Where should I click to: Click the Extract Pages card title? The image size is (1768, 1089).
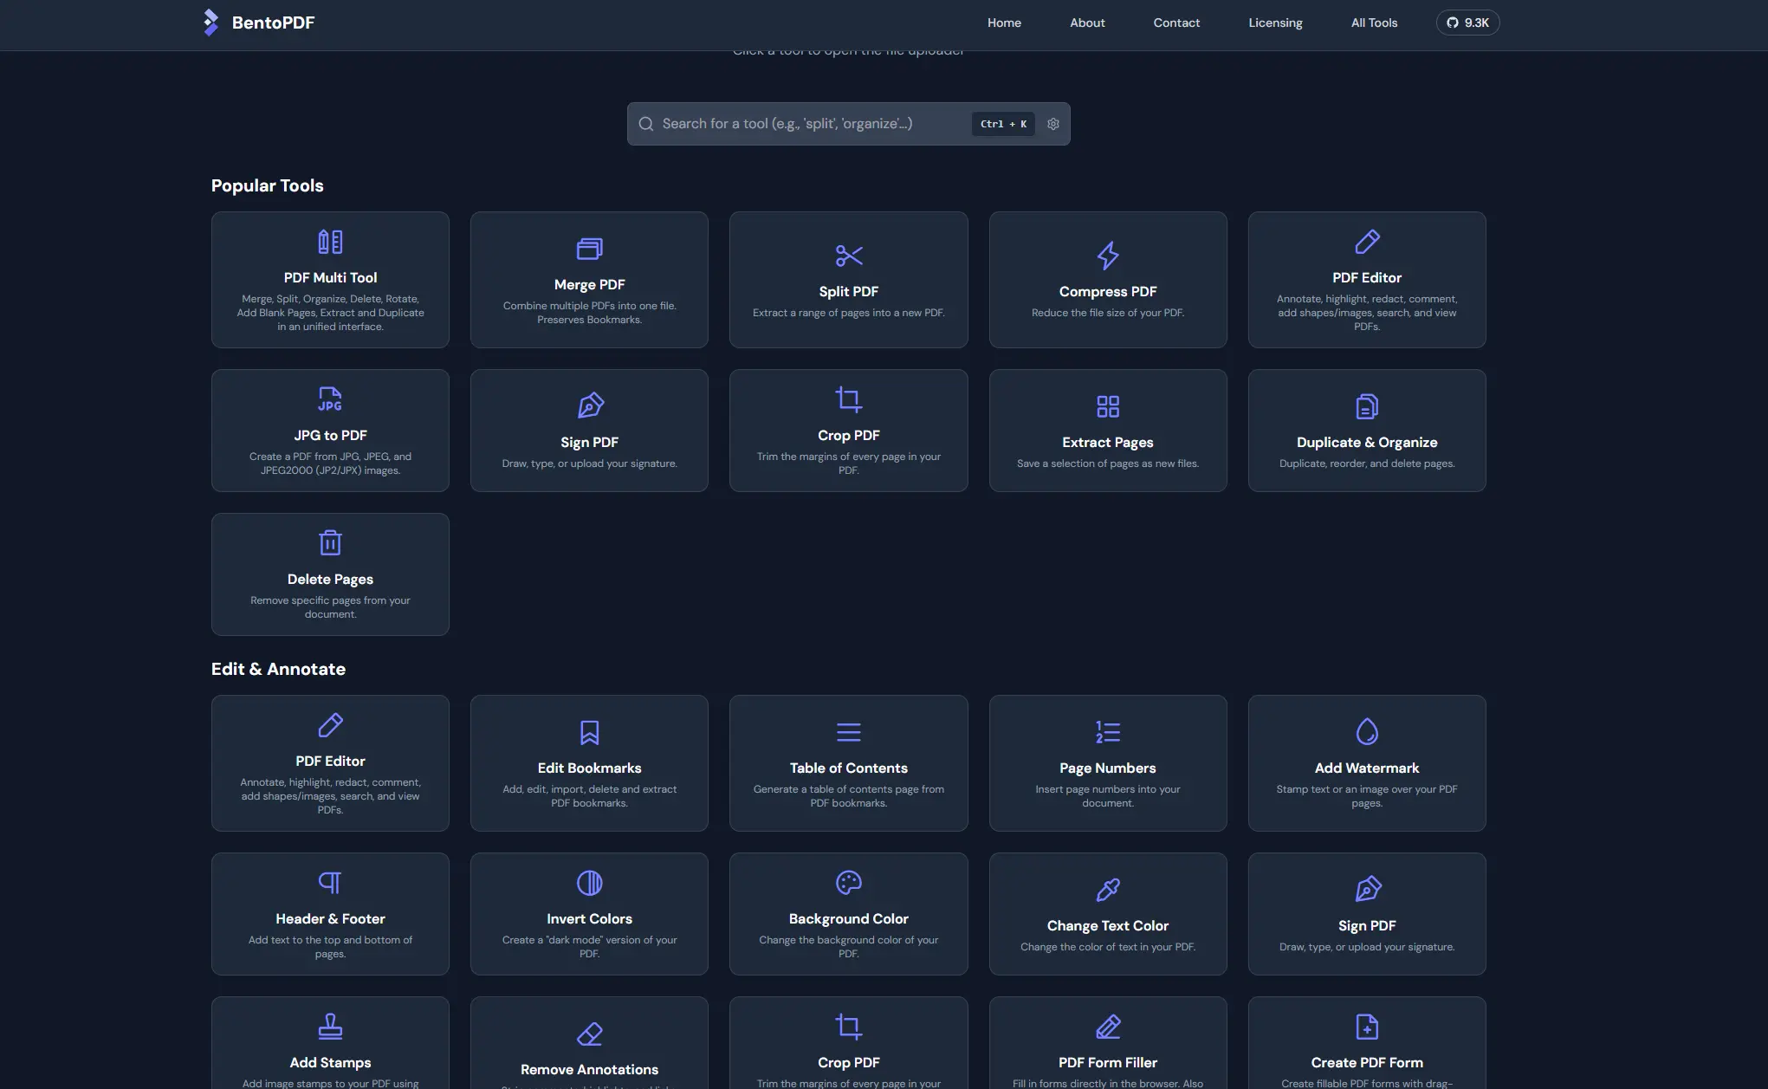1108,443
